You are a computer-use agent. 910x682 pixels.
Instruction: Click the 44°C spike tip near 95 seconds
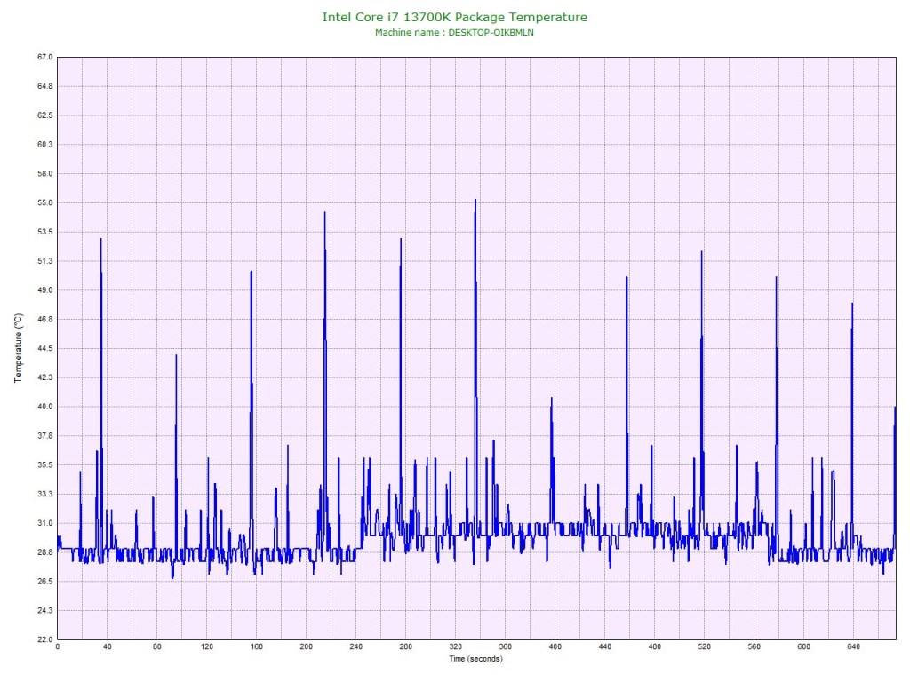coord(176,355)
